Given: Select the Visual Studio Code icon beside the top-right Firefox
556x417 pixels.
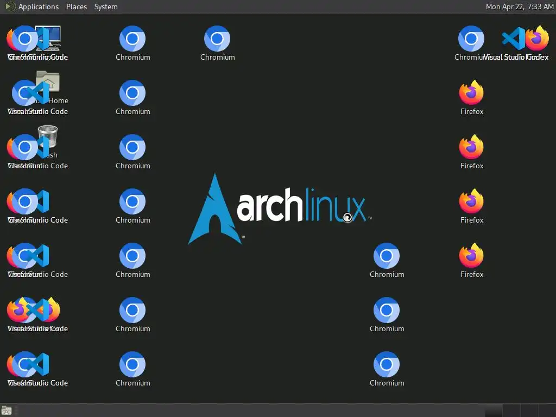Looking at the screenshot, I should [x=514, y=39].
